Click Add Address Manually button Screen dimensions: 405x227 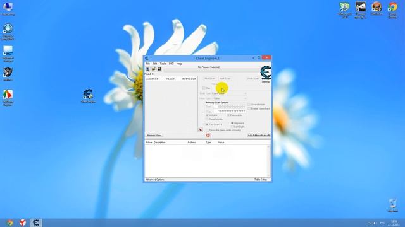click(x=259, y=136)
